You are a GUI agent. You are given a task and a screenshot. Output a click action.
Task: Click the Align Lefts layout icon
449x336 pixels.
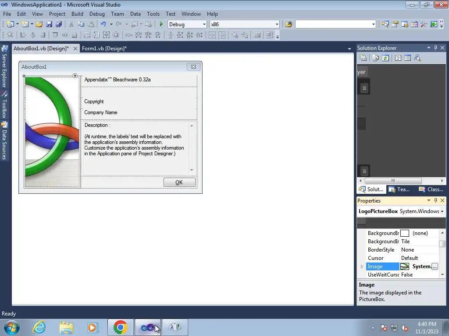click(23, 35)
